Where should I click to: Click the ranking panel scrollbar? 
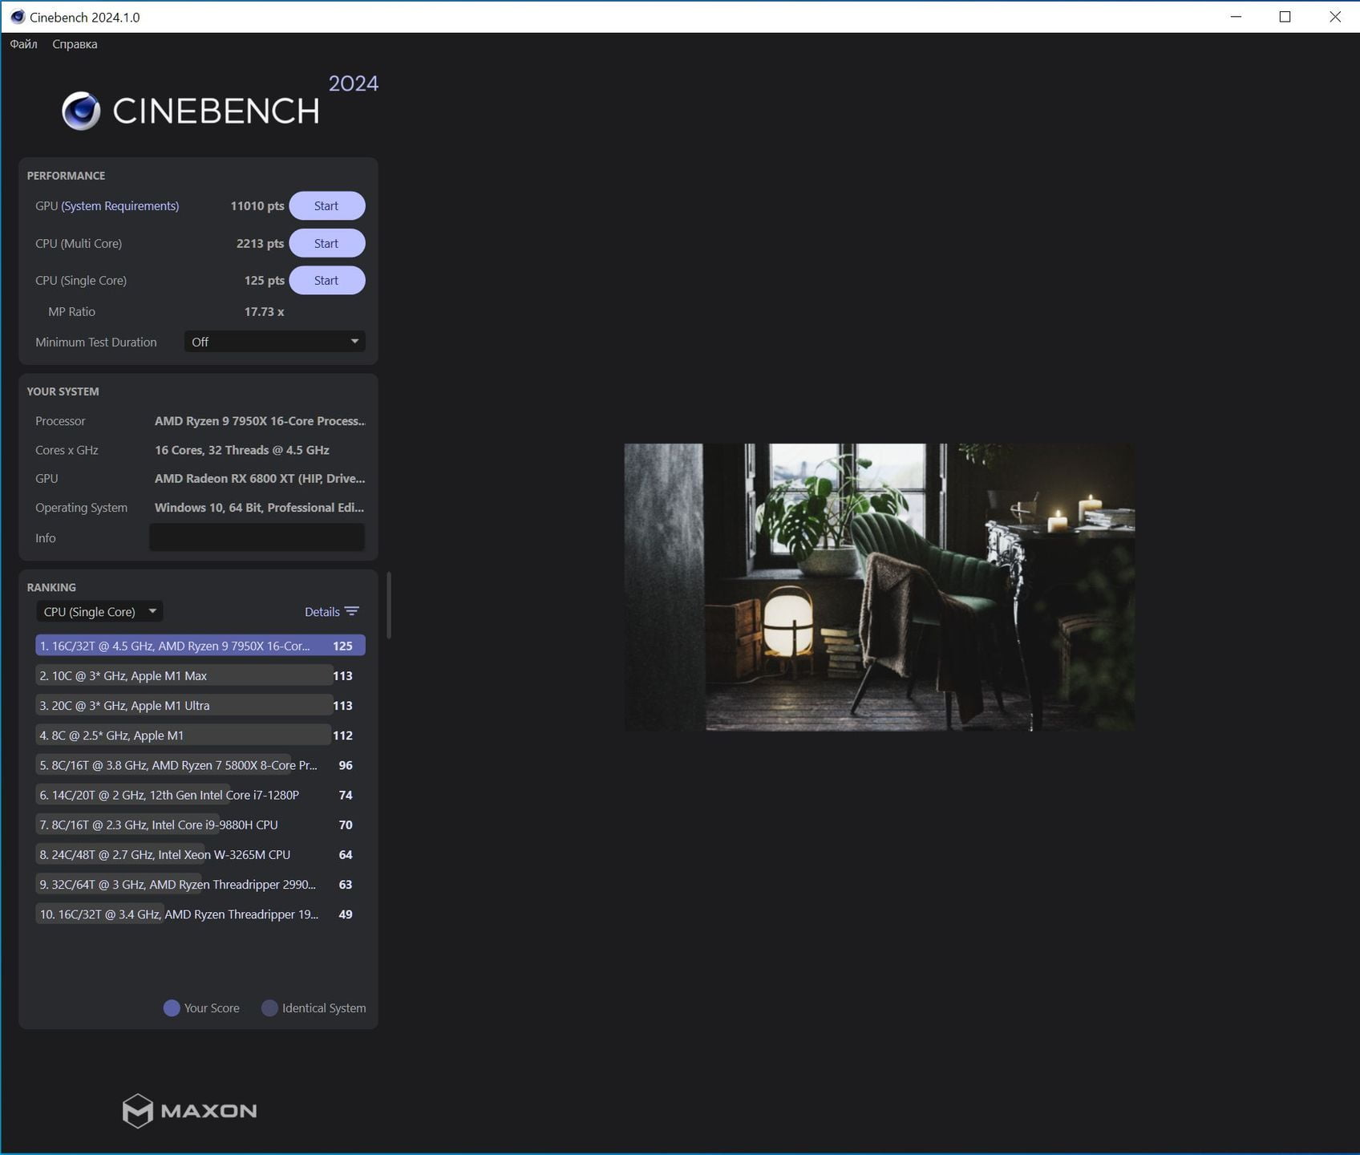(x=389, y=605)
